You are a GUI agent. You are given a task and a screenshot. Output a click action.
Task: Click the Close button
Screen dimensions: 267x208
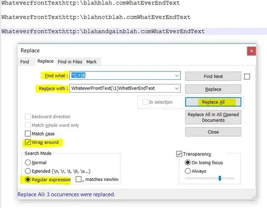click(213, 132)
